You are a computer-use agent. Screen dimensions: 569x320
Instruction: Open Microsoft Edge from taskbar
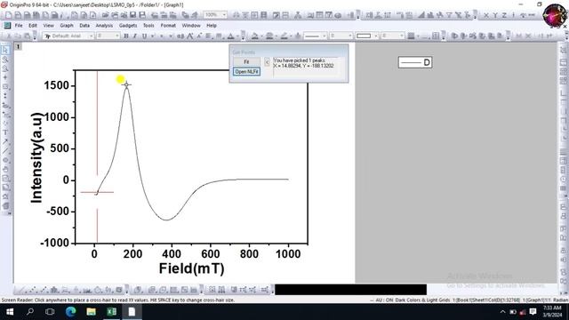point(71,312)
